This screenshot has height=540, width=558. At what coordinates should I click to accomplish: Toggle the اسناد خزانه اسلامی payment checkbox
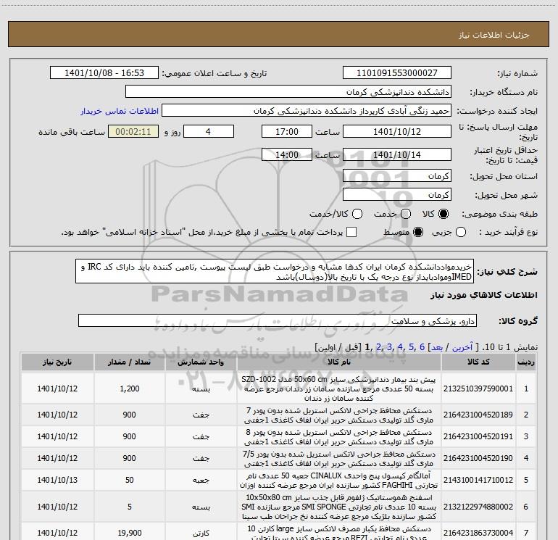pyautogui.click(x=351, y=232)
